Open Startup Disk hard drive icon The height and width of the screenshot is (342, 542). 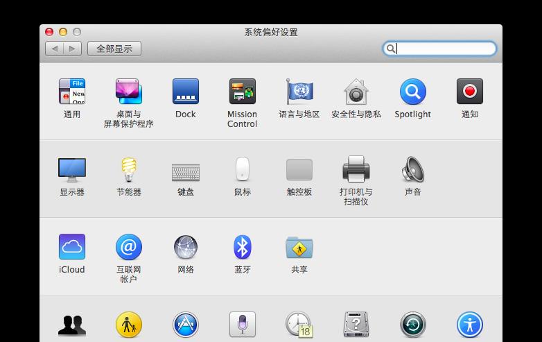(x=356, y=325)
